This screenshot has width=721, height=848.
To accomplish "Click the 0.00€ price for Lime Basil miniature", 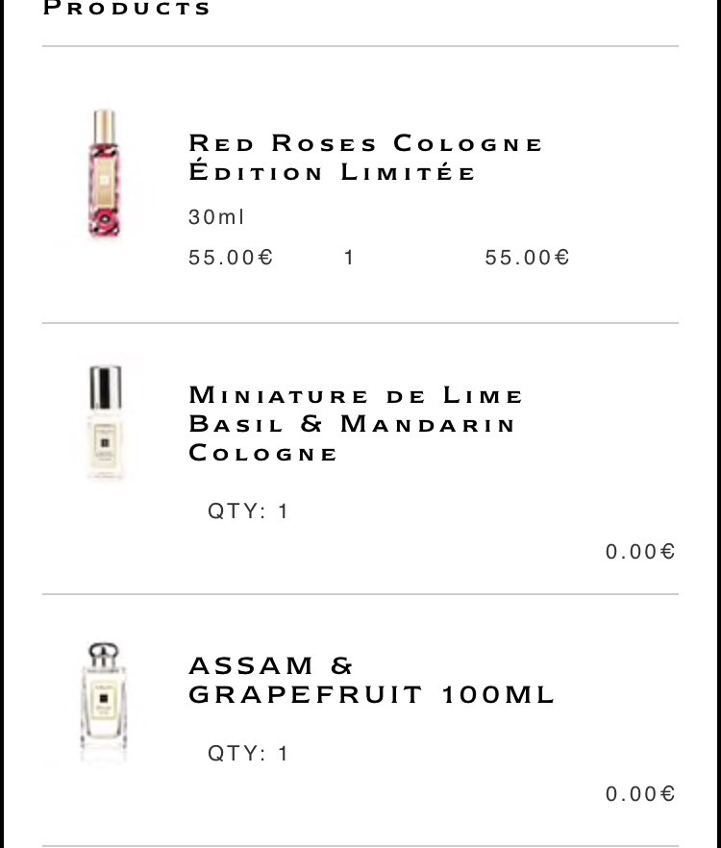I will point(640,552).
